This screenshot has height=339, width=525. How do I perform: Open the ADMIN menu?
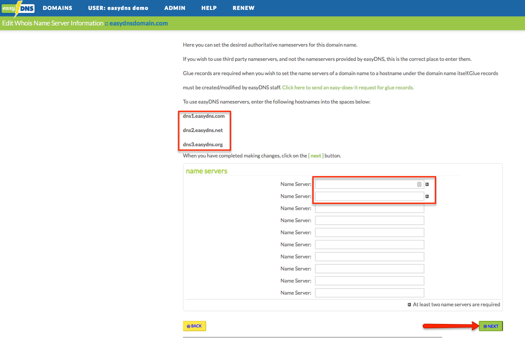175,8
